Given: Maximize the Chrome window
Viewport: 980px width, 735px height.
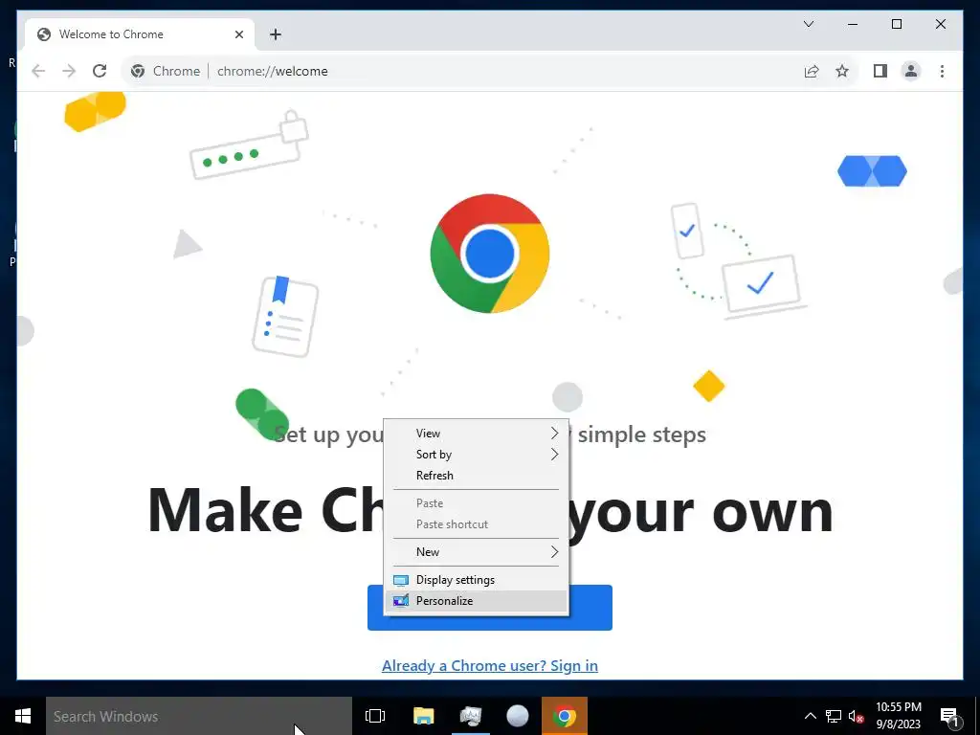Looking at the screenshot, I should 896,24.
